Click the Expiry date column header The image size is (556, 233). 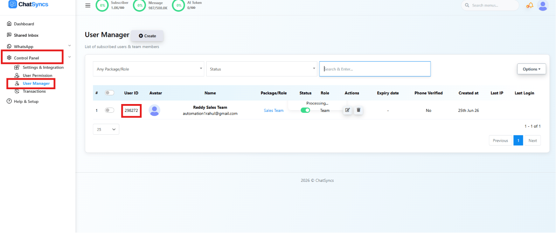tap(388, 93)
